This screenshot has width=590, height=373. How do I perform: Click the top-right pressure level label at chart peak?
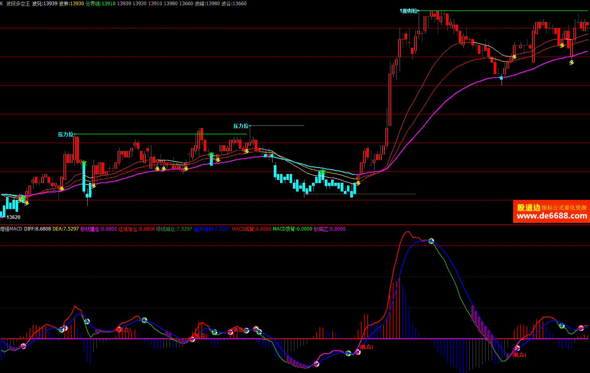pos(409,11)
